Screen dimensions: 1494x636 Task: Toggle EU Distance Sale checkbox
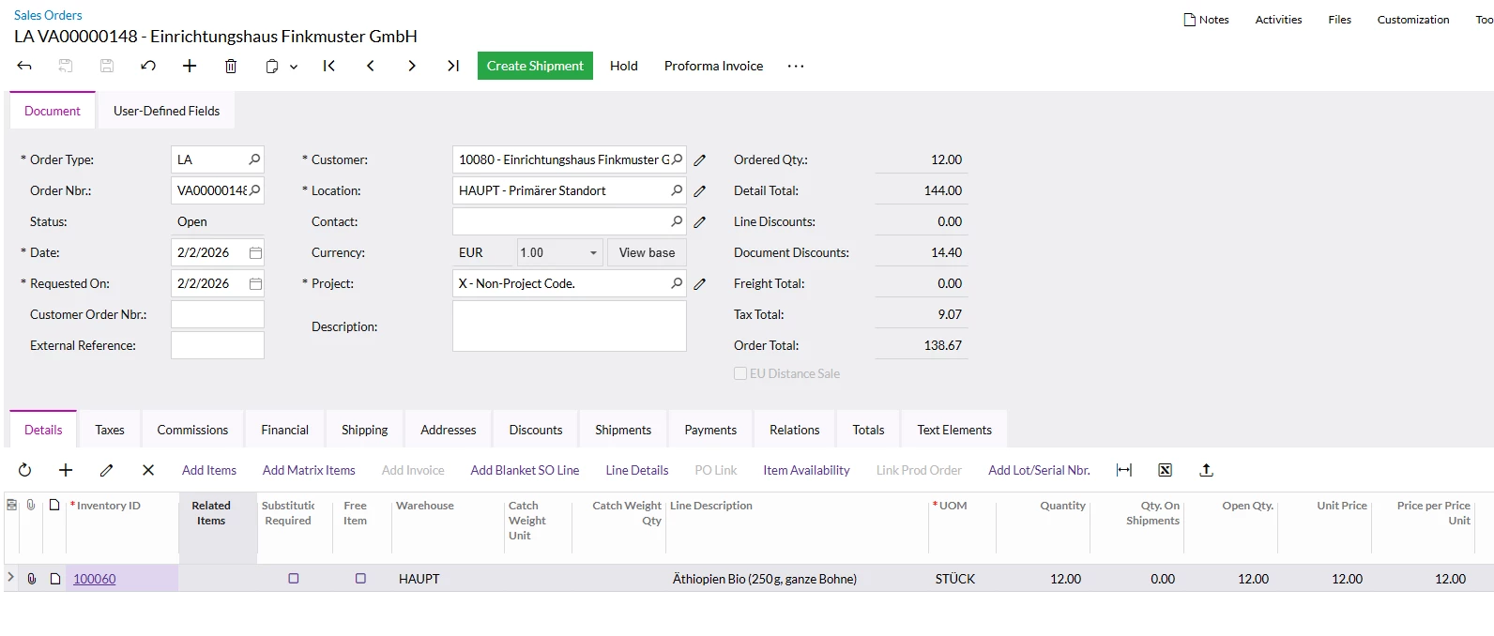pyautogui.click(x=740, y=373)
